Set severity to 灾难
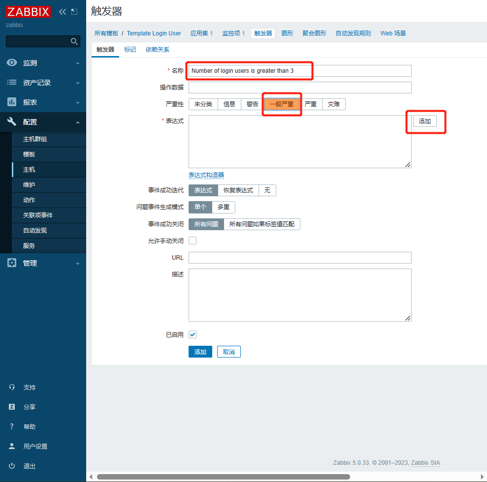The width and height of the screenshot is (487, 482). point(333,104)
